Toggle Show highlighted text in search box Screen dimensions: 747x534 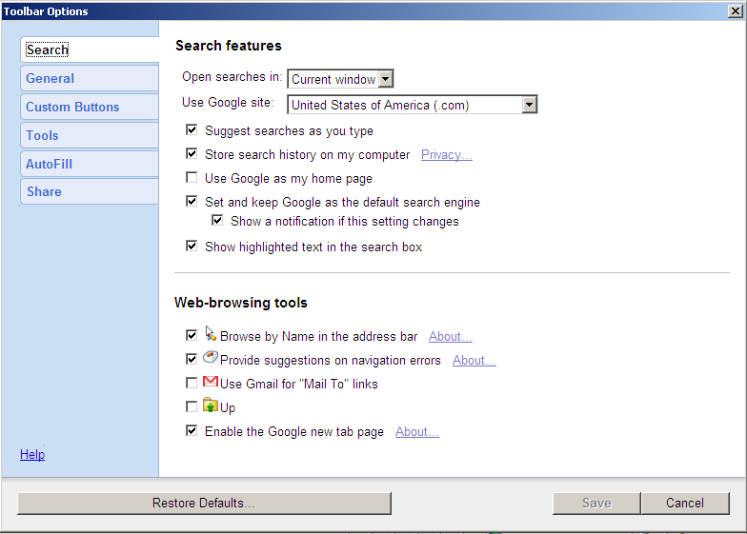(x=192, y=246)
